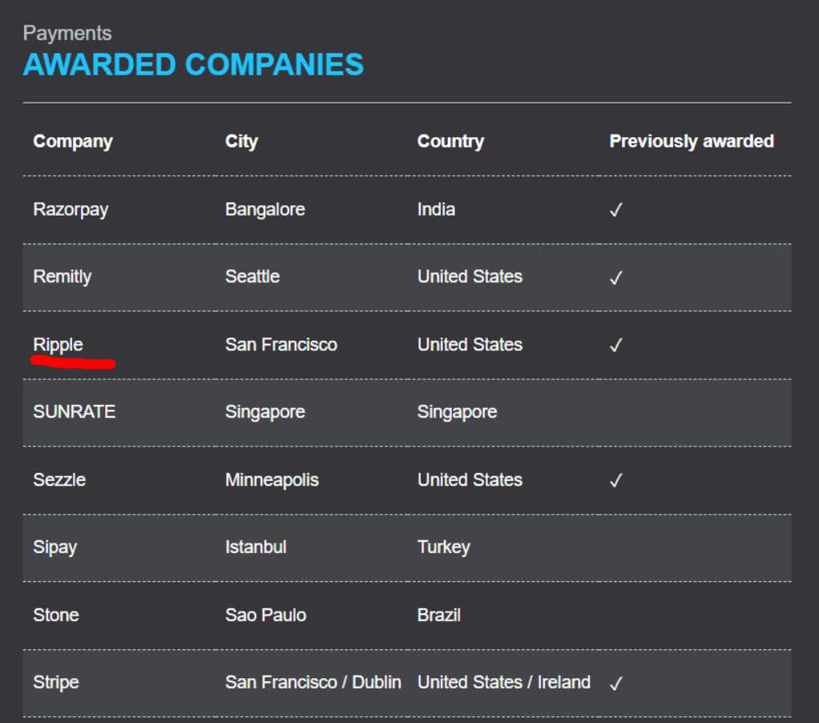Click the Country column header

450,141
